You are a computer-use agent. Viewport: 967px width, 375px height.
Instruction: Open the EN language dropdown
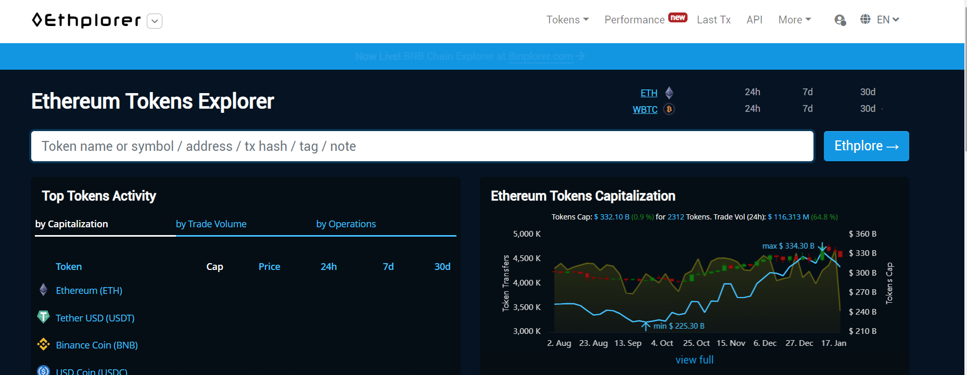tap(888, 20)
